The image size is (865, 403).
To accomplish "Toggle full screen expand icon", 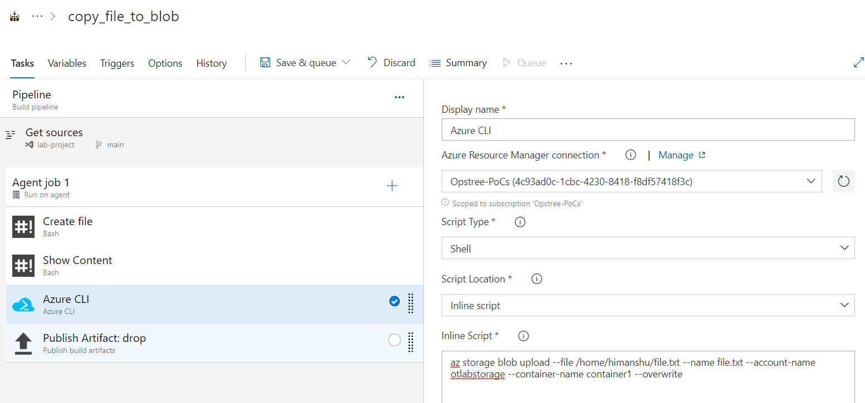I will click(858, 63).
